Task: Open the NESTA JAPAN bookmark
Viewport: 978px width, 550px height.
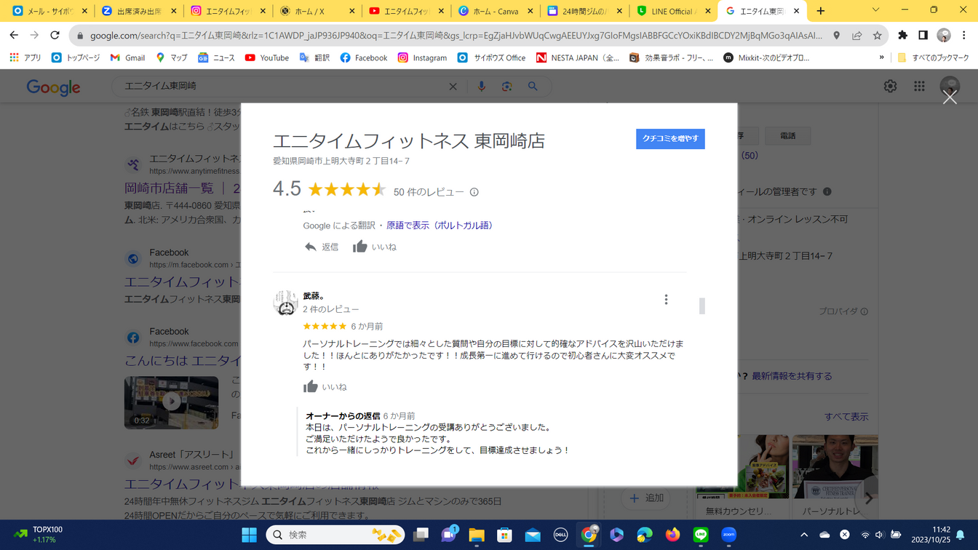Action: [578, 57]
